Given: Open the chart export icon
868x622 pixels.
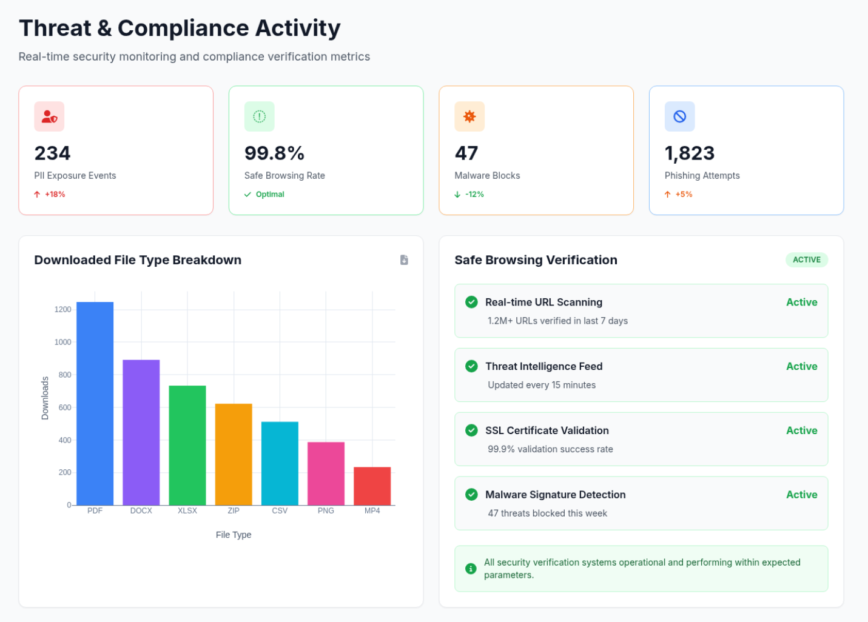Looking at the screenshot, I should click(x=404, y=259).
